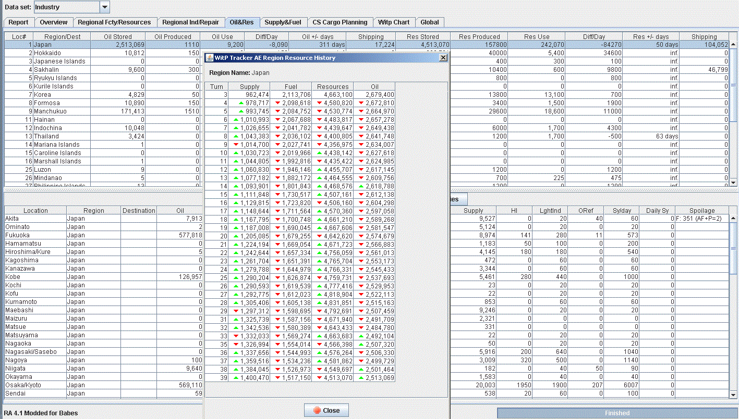
Task: Select the Regional Fcty/Resources tab
Action: [114, 22]
